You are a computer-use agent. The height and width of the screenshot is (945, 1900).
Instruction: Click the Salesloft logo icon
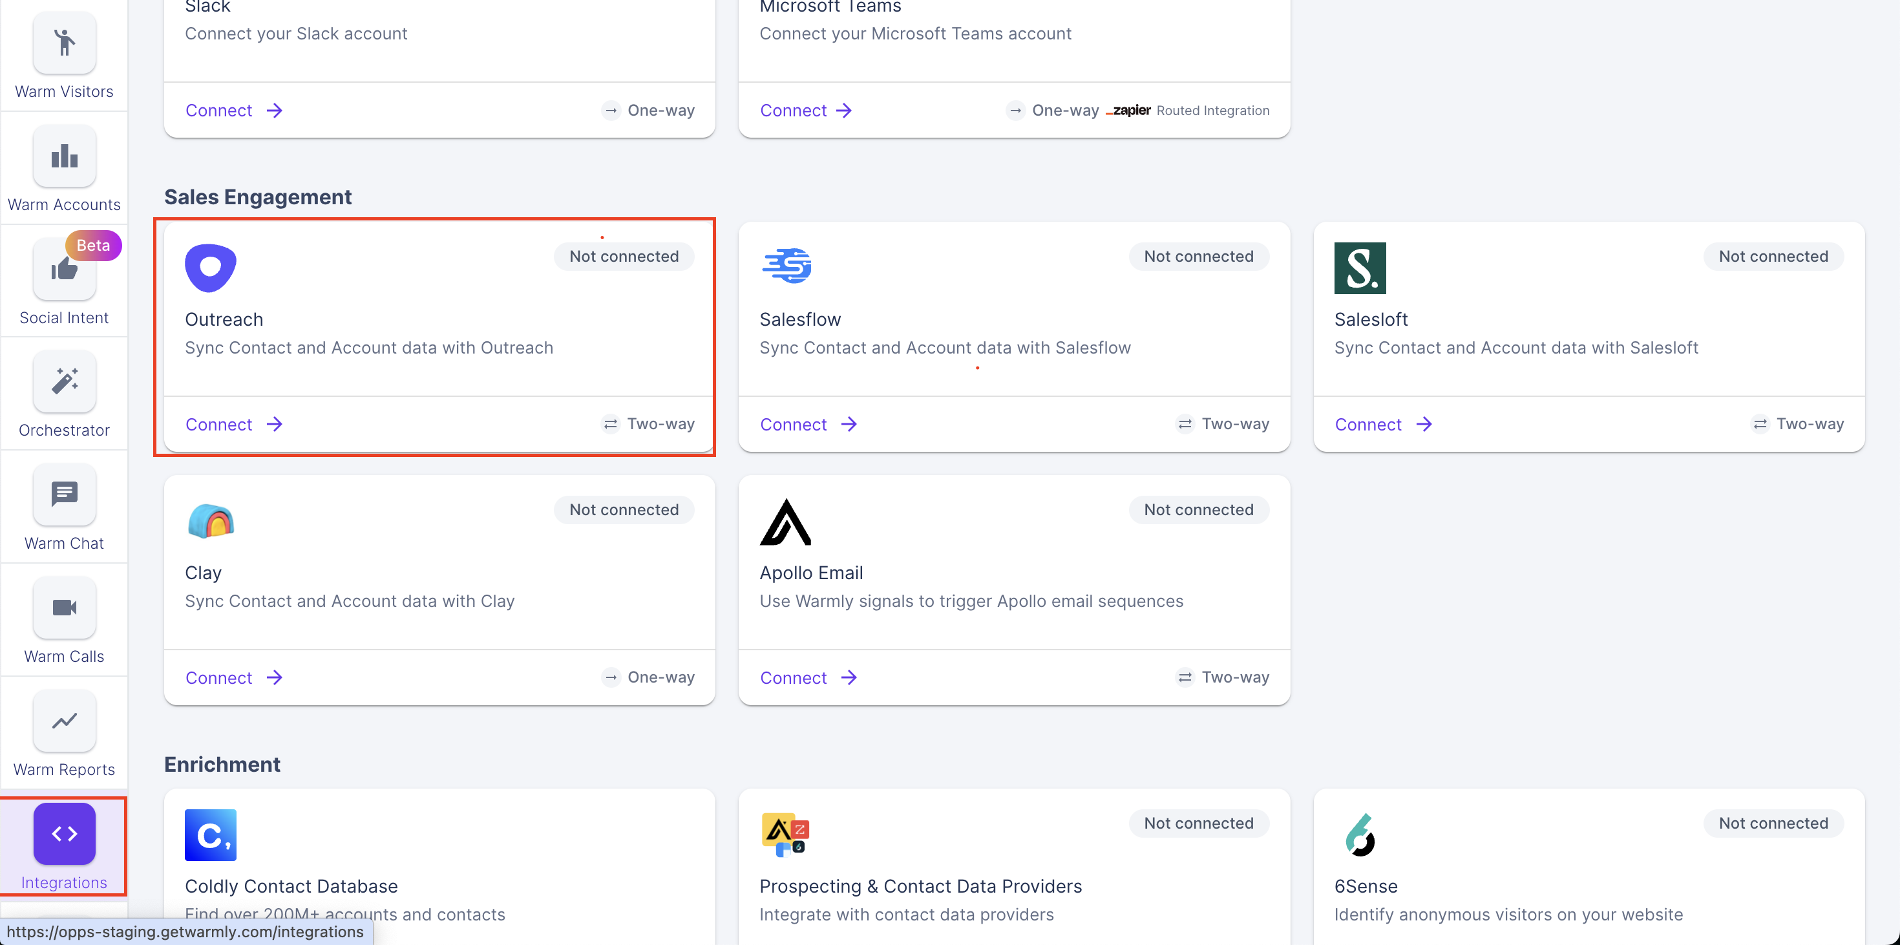click(x=1359, y=268)
